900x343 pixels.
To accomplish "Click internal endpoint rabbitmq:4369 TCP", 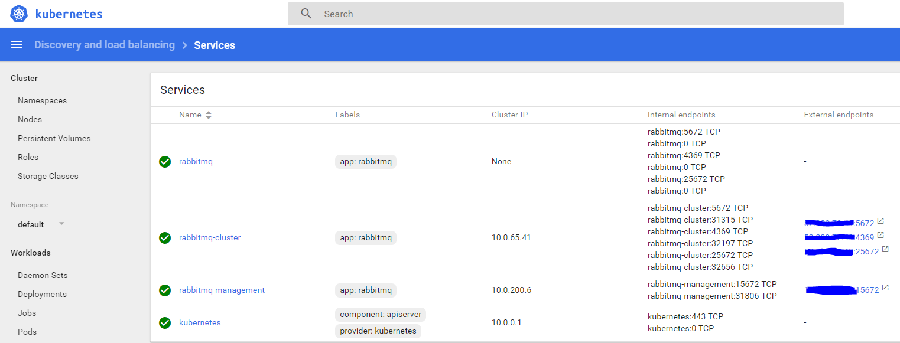I will point(684,156).
